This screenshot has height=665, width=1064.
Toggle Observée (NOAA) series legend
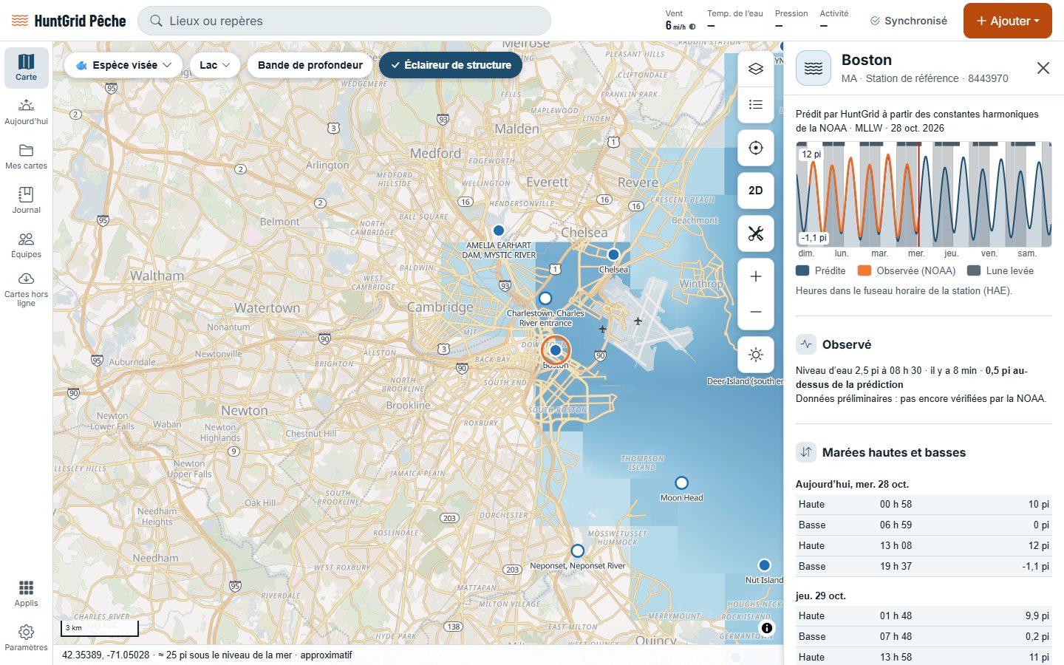coord(907,270)
